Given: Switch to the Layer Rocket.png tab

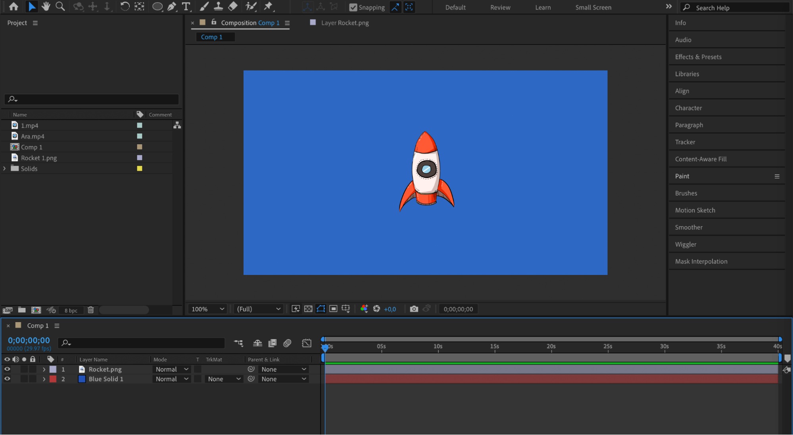Looking at the screenshot, I should 344,23.
